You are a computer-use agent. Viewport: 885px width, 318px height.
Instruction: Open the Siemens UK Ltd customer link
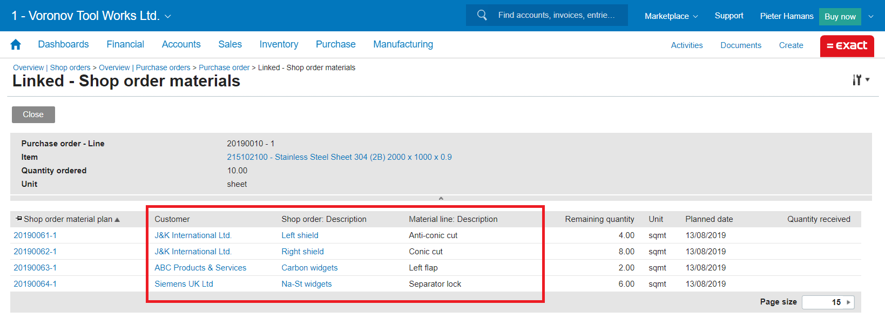click(x=184, y=284)
